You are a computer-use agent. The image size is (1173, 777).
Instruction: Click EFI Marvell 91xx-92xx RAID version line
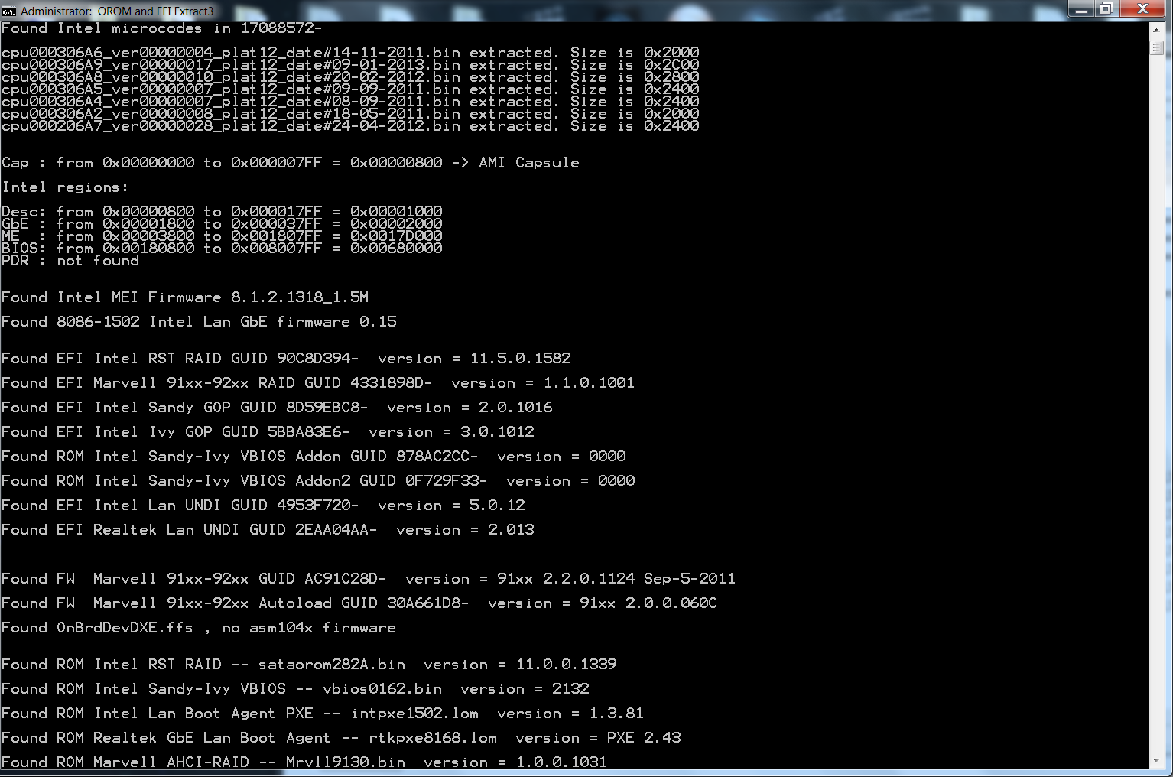pos(318,383)
